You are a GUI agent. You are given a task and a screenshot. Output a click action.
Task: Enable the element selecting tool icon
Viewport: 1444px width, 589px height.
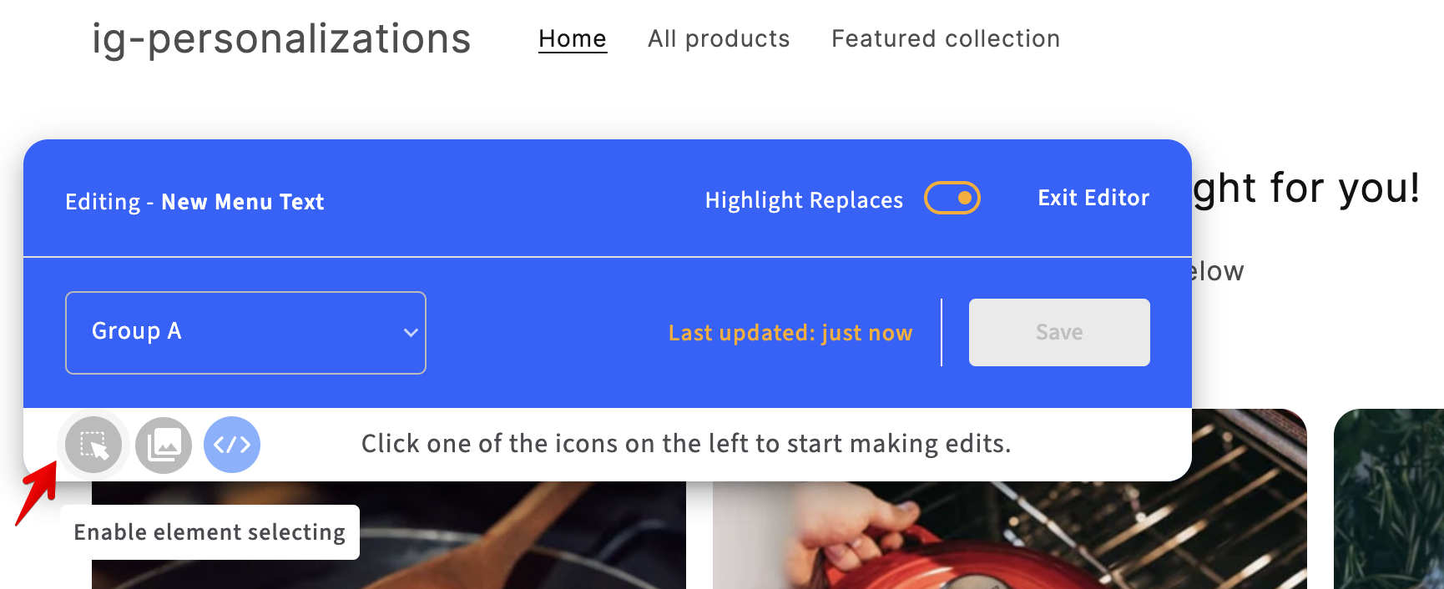[x=93, y=445]
